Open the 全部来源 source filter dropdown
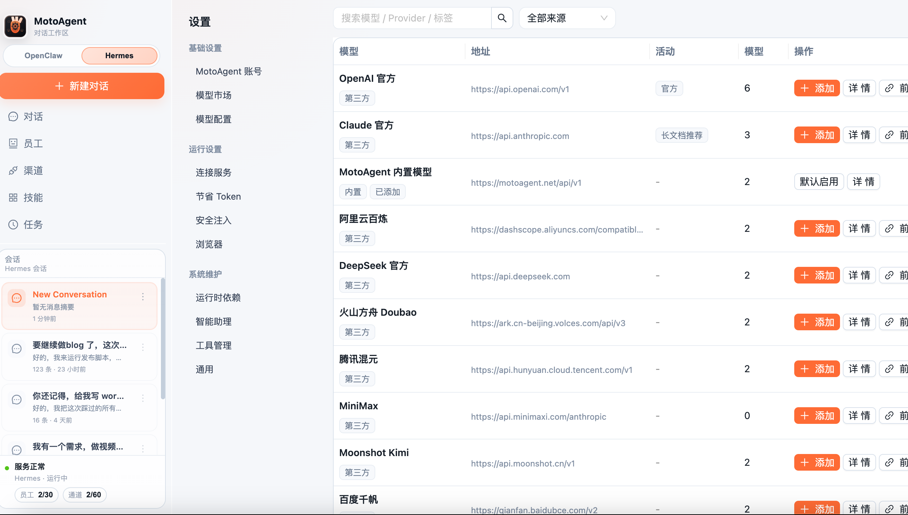The width and height of the screenshot is (908, 515). click(x=567, y=18)
